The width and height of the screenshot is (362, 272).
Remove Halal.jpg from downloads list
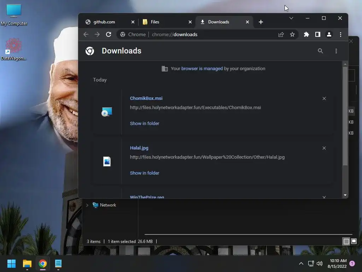click(324, 148)
